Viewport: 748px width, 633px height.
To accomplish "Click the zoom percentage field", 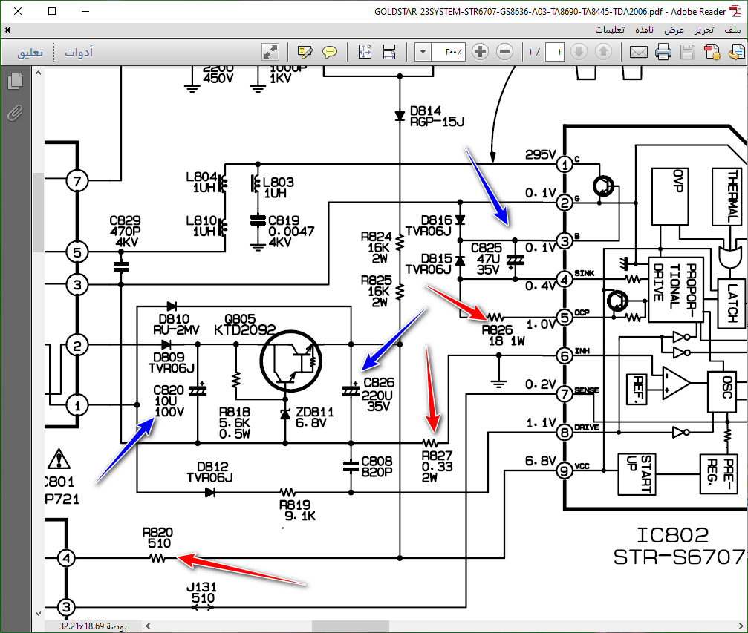I will click(x=448, y=52).
